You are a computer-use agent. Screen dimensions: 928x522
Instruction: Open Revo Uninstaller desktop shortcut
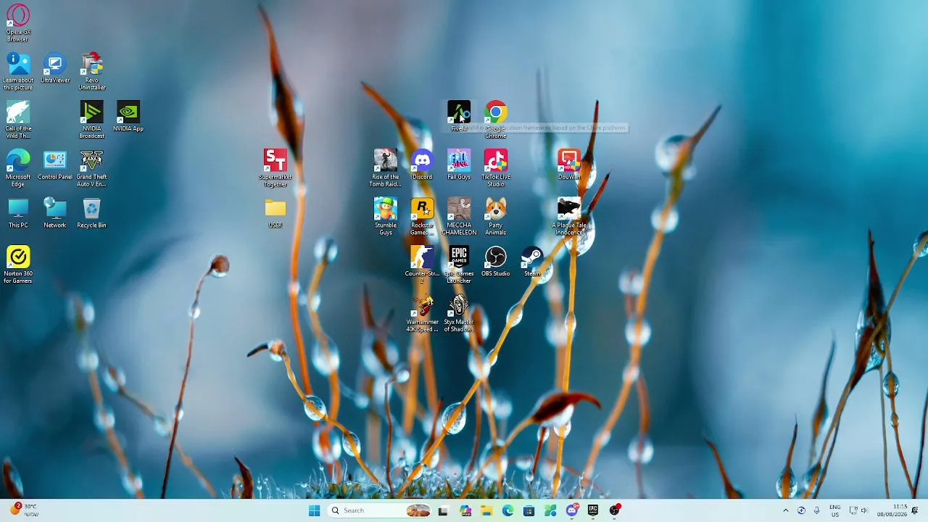(x=91, y=71)
